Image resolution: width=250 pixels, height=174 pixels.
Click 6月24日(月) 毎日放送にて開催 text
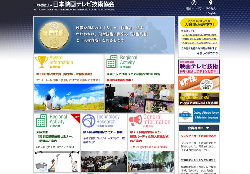coord(55,147)
